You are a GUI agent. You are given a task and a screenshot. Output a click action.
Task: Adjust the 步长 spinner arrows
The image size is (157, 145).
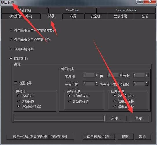point(147,75)
